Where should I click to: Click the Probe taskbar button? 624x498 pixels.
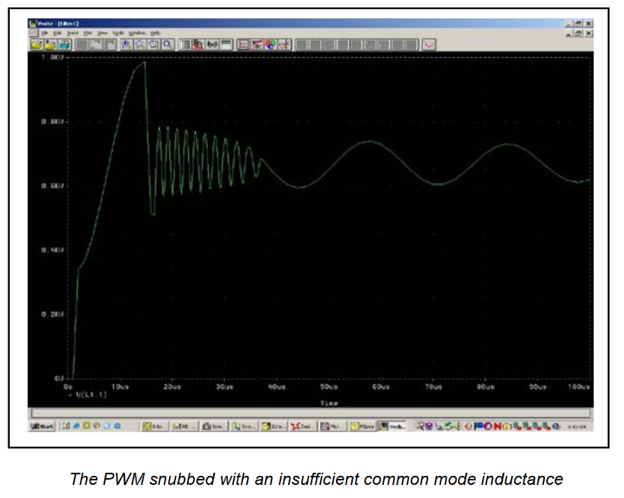[392, 426]
